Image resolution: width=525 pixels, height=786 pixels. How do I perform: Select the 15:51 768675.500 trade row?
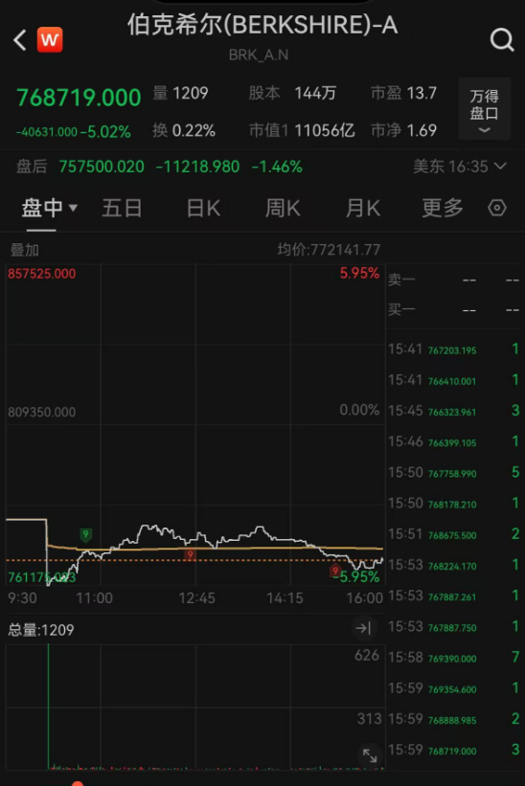[x=454, y=534]
